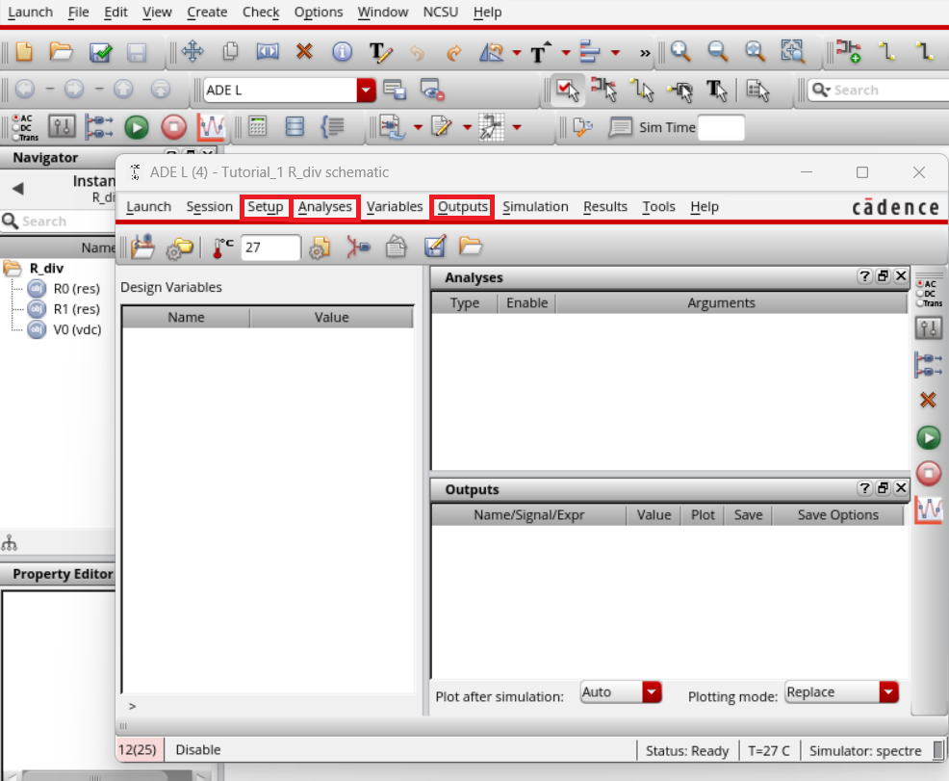Click Edit Variables sliders icon in ADE sidebar

tap(928, 328)
